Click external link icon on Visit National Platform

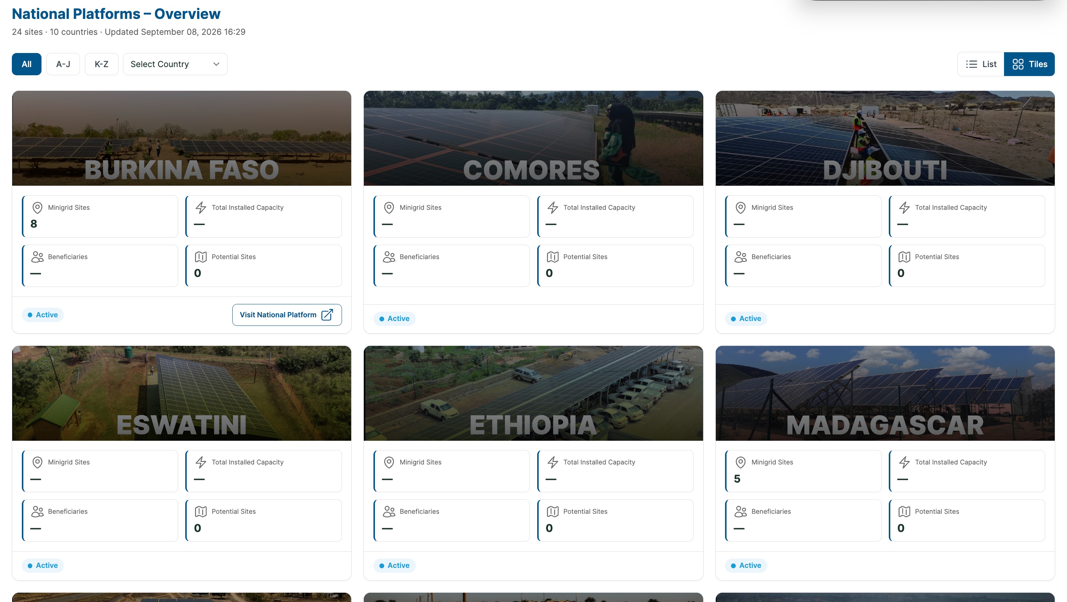pyautogui.click(x=327, y=315)
